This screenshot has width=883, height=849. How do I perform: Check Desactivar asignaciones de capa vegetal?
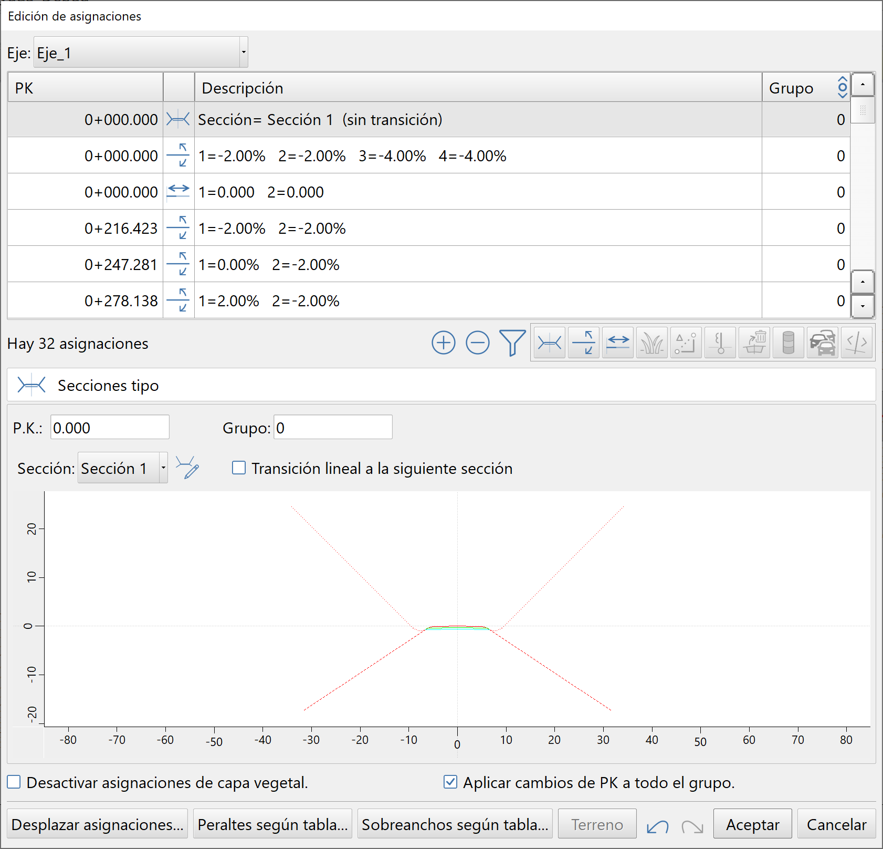[14, 782]
